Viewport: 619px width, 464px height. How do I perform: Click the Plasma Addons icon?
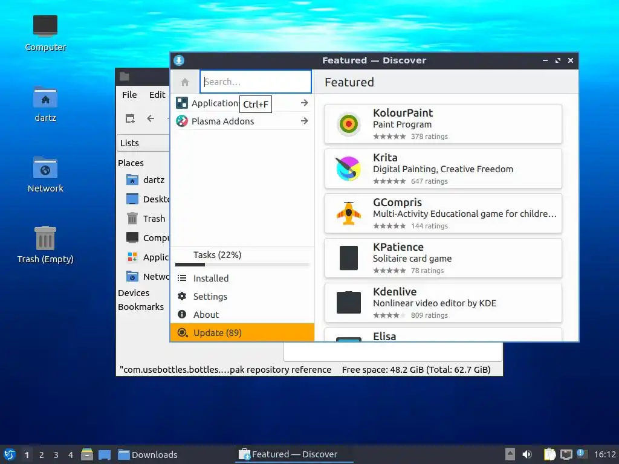click(181, 121)
